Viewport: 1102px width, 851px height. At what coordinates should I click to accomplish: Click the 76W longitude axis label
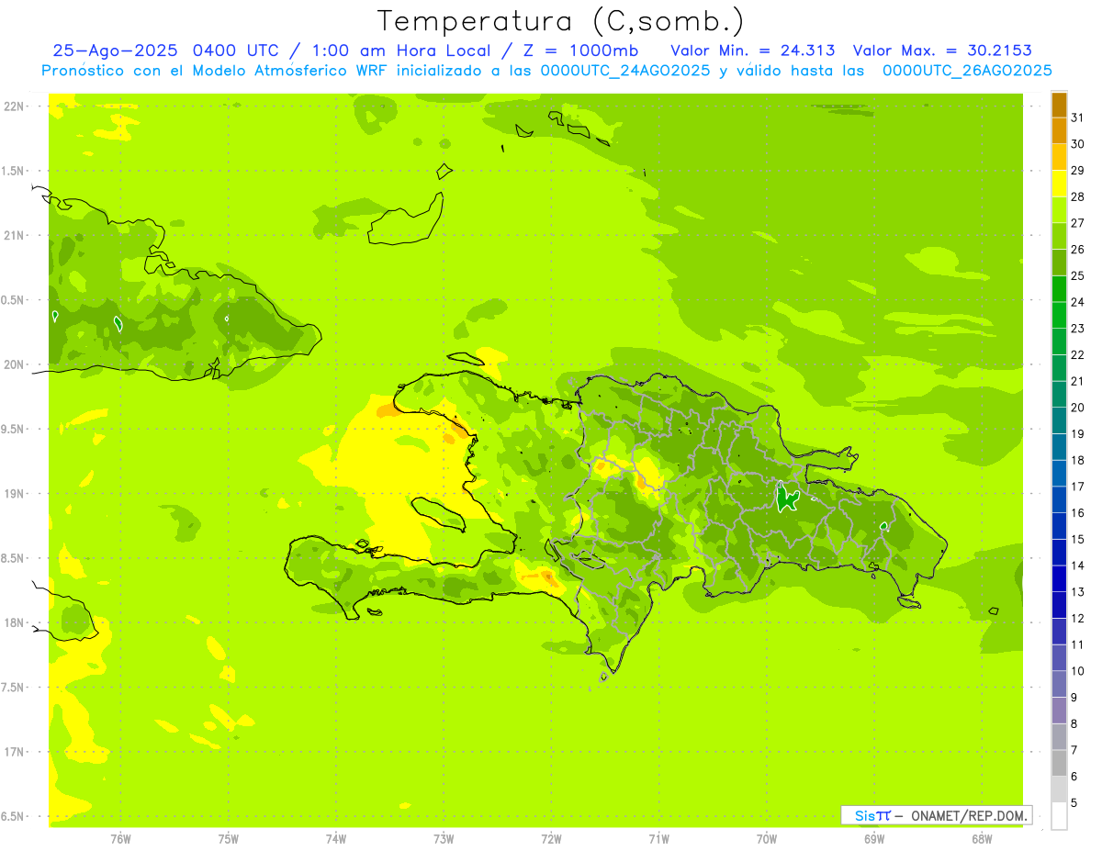coord(120,839)
